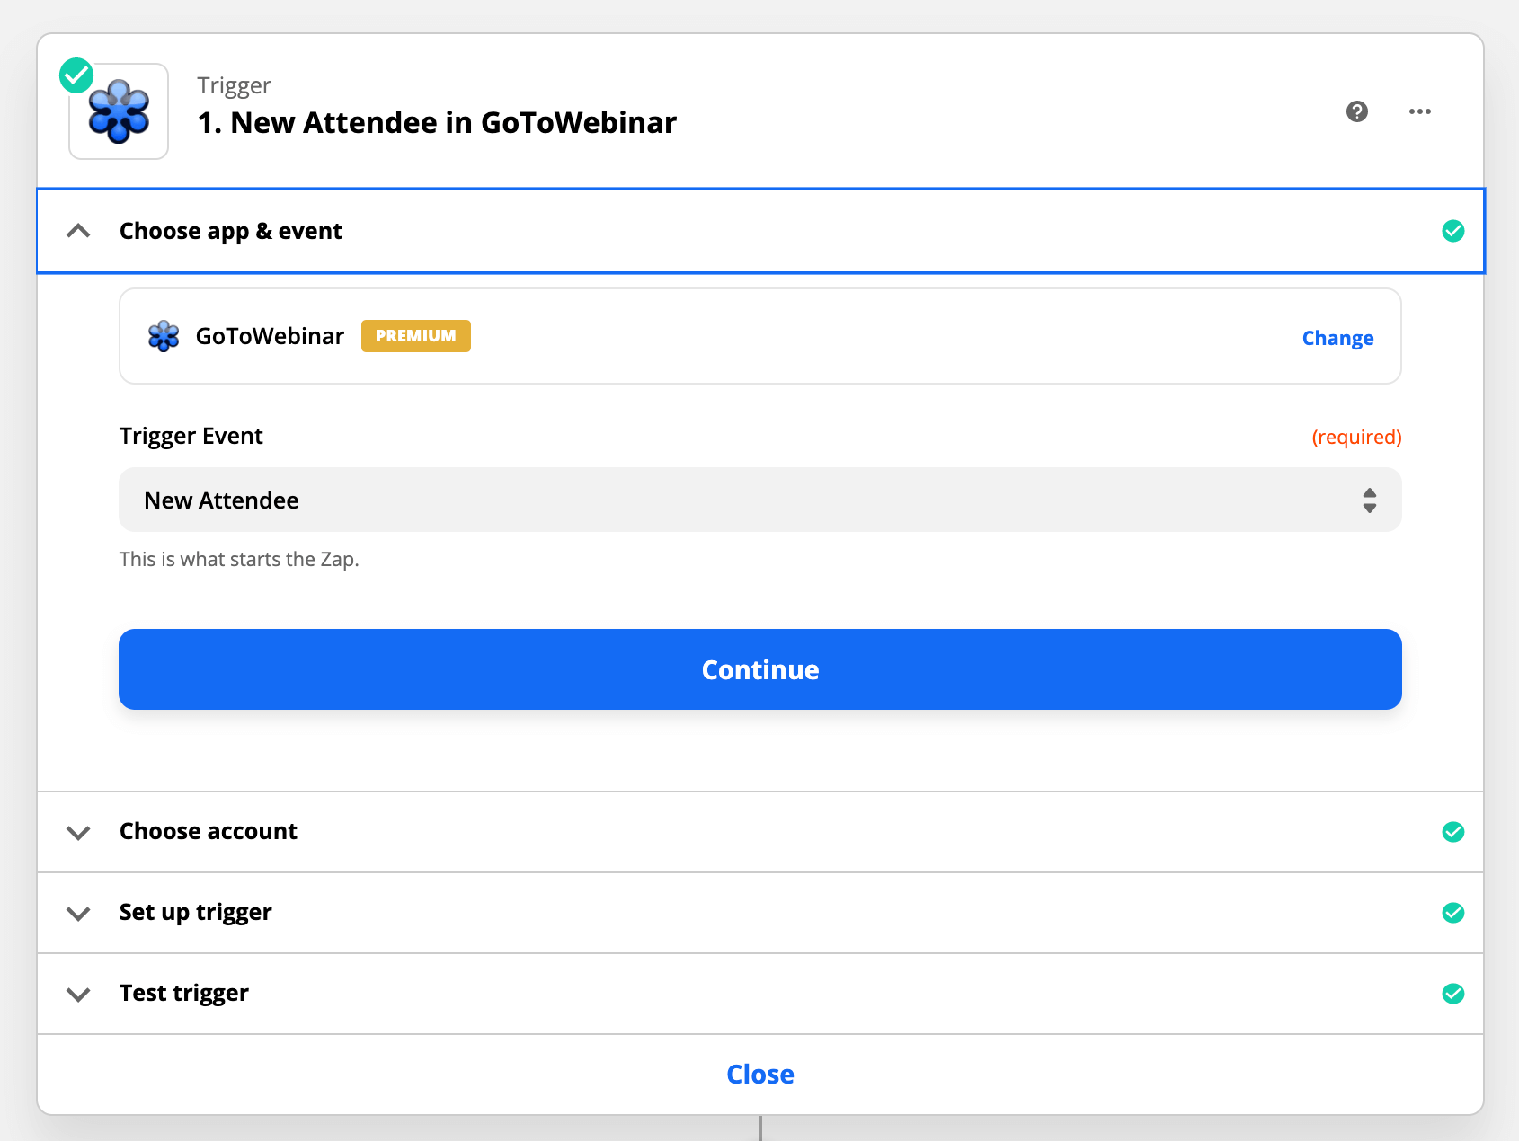The width and height of the screenshot is (1519, 1141).
Task: Expand the Set up trigger section chevron
Action: (78, 914)
